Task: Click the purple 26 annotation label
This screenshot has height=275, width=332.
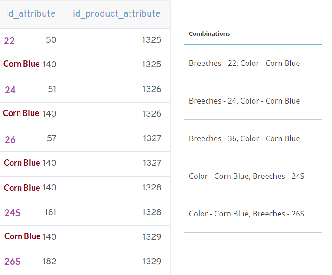Action: click(x=10, y=139)
